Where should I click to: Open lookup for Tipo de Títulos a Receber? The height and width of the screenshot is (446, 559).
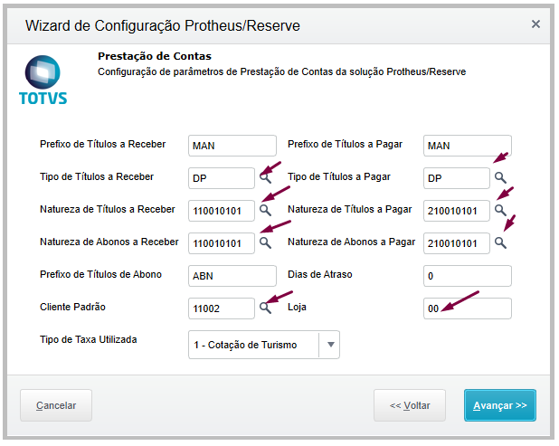click(265, 177)
